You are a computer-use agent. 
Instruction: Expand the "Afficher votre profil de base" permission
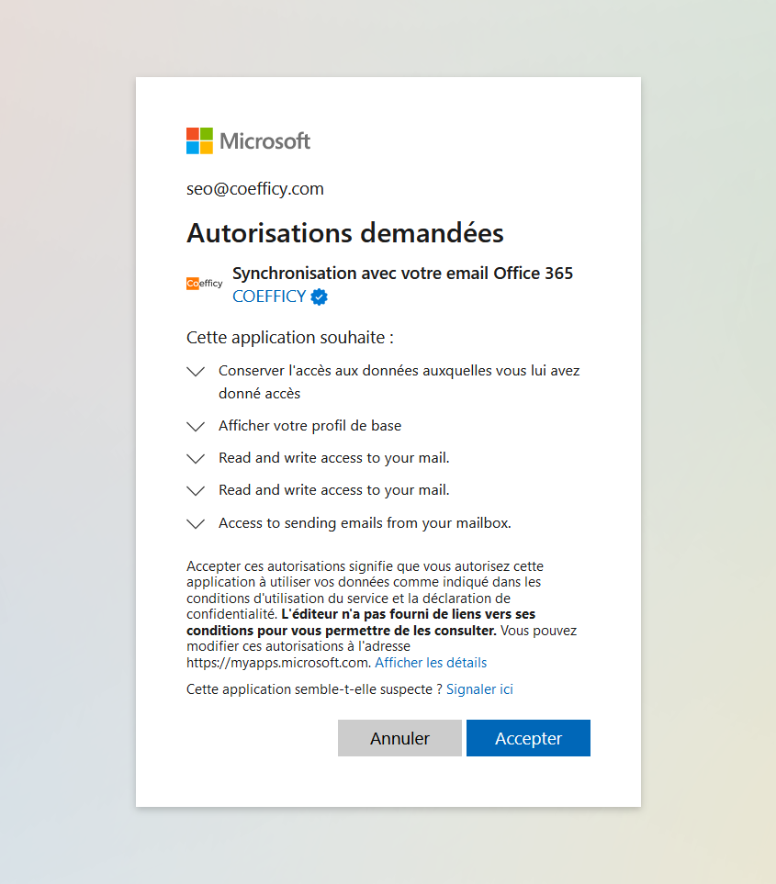click(x=195, y=427)
